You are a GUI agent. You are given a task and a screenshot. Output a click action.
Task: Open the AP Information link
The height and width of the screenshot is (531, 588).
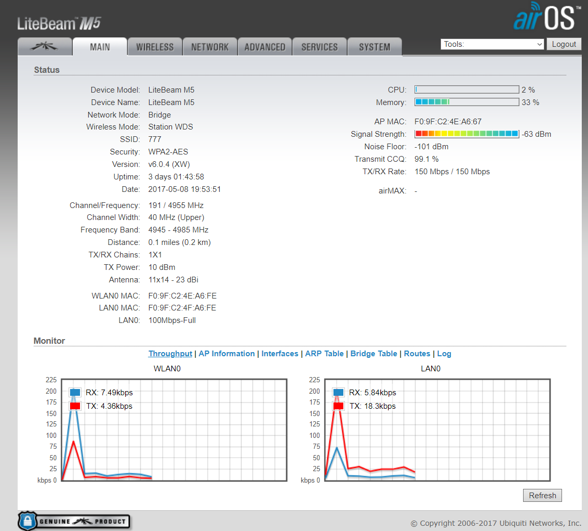tap(226, 354)
